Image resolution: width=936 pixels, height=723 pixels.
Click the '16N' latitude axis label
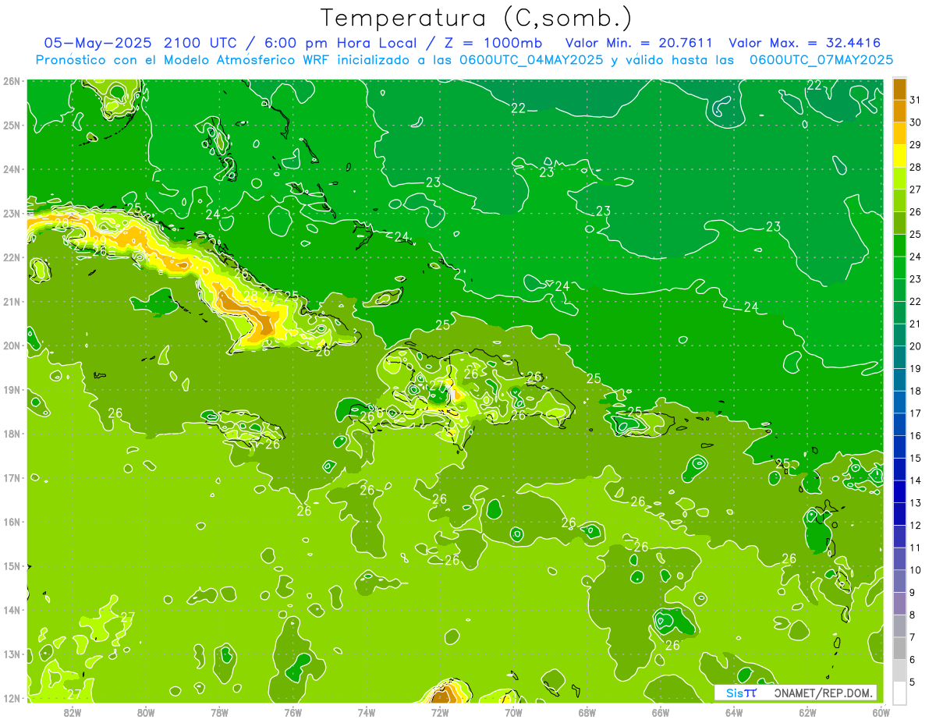(x=12, y=522)
